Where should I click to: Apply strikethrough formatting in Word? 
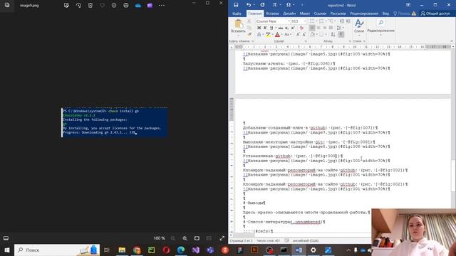point(280,28)
